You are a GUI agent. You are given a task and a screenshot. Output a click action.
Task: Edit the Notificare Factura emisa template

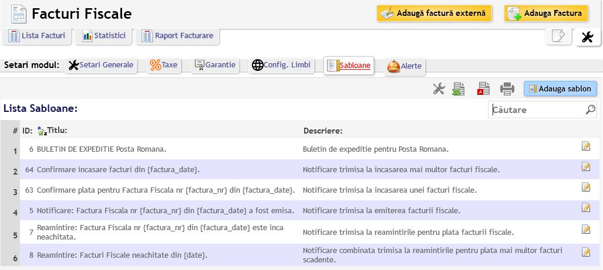pyautogui.click(x=586, y=207)
